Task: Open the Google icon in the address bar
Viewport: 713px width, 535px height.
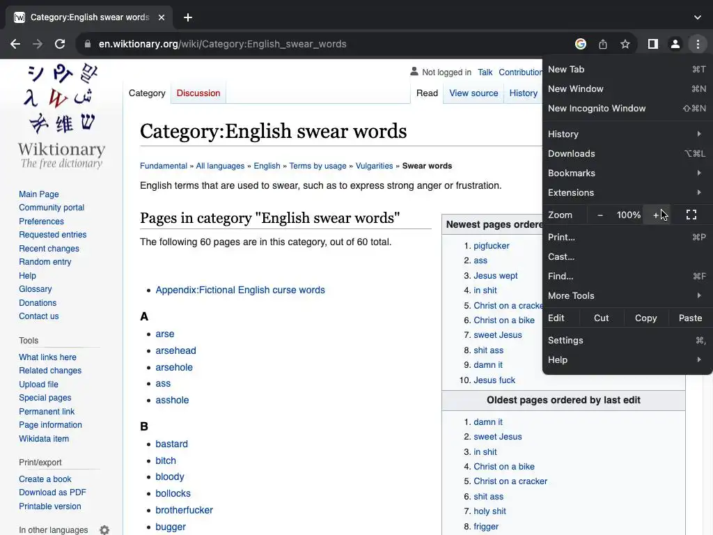Action: [580, 44]
